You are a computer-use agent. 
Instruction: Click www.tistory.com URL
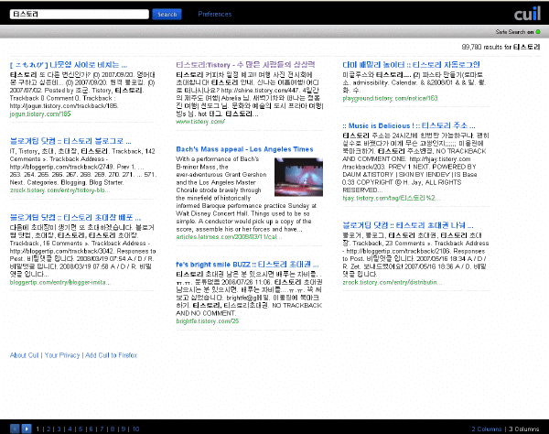click(x=200, y=122)
